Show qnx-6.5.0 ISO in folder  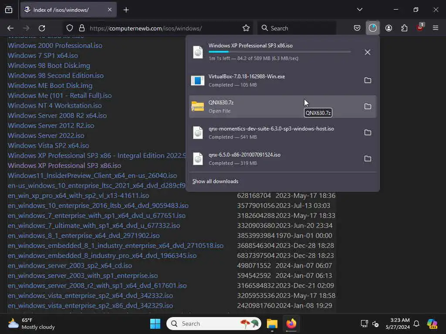(368, 159)
